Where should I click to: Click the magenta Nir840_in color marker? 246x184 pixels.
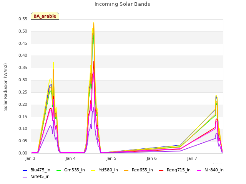click(199, 170)
